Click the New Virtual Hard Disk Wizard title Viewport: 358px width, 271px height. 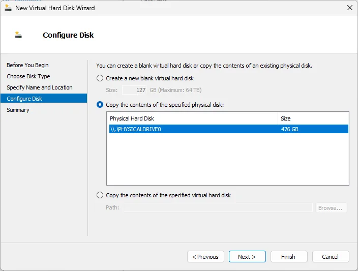tap(55, 8)
